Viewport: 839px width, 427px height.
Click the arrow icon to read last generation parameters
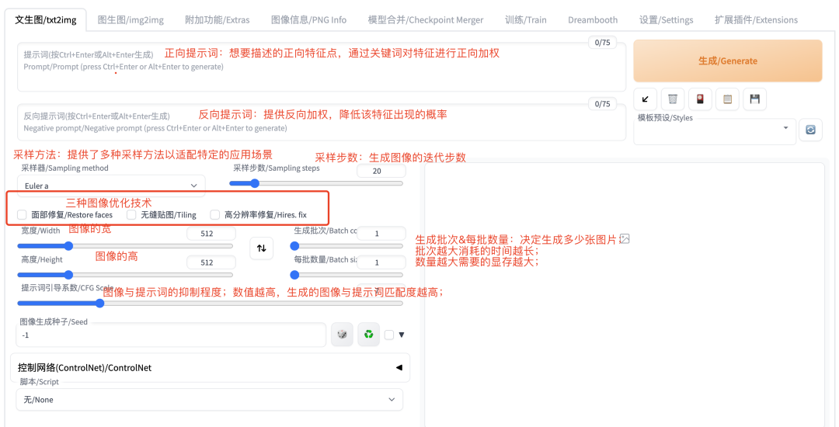646,99
